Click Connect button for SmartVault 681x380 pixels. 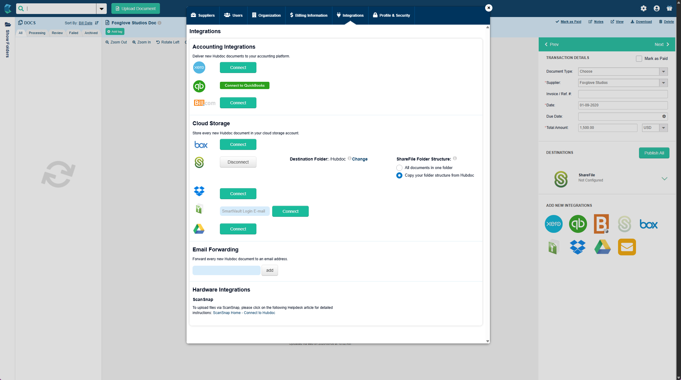click(x=290, y=211)
